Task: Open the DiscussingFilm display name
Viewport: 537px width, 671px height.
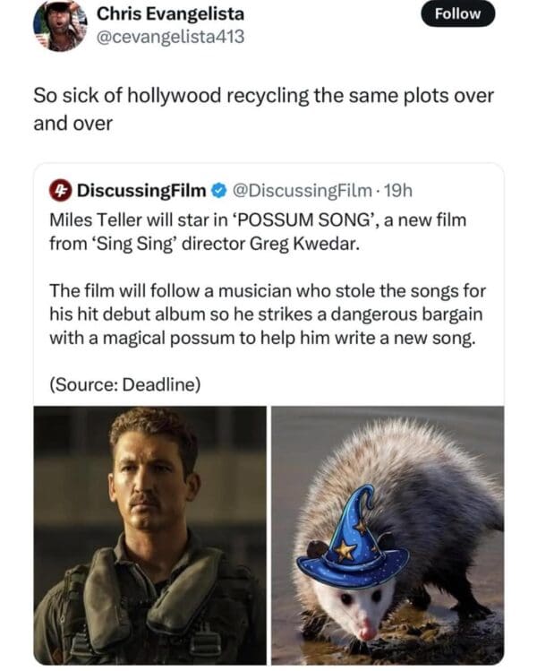Action: 142,190
